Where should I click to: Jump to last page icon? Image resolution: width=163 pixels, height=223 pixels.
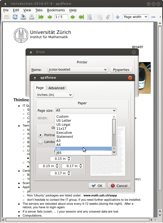coord(81,17)
